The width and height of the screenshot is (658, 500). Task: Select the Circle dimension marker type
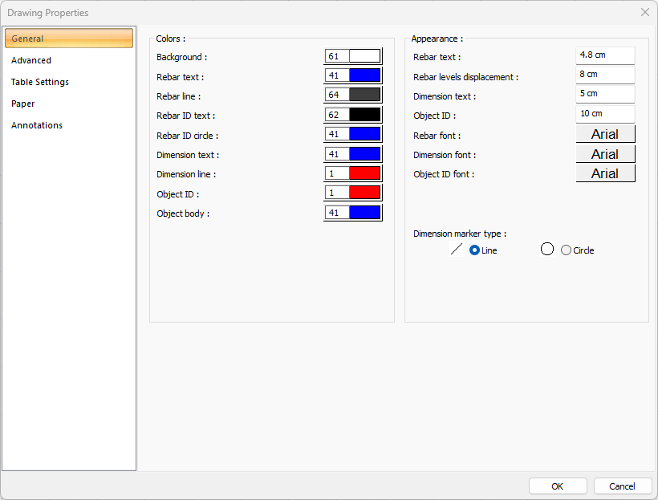(x=567, y=250)
